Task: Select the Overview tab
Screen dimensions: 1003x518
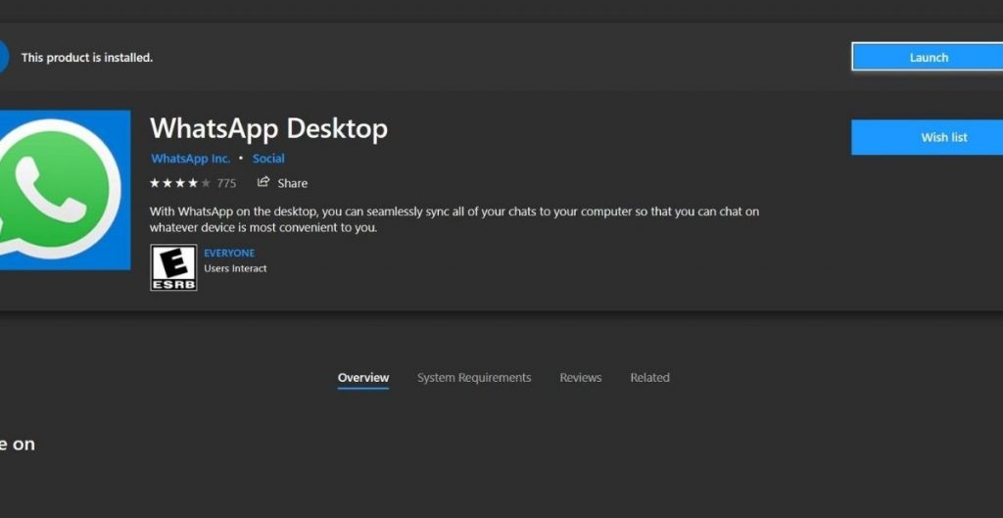Action: click(x=362, y=378)
